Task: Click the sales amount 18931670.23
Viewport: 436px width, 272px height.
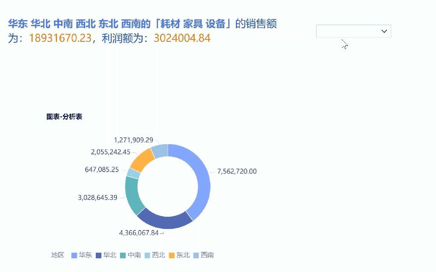Action: point(60,38)
